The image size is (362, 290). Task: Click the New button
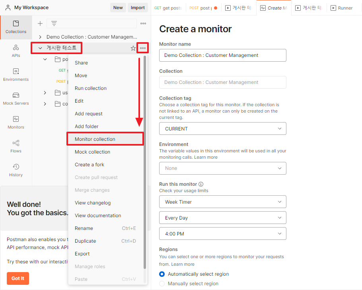(x=118, y=8)
